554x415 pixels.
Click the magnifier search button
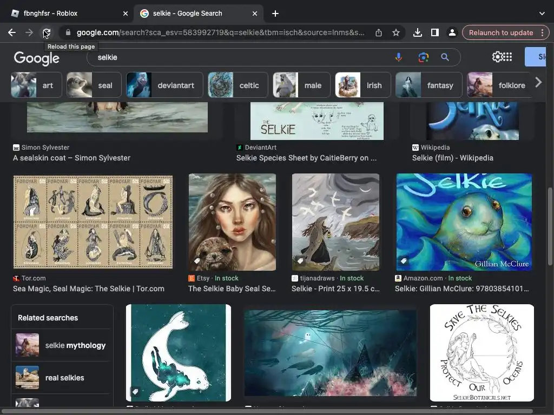point(445,57)
